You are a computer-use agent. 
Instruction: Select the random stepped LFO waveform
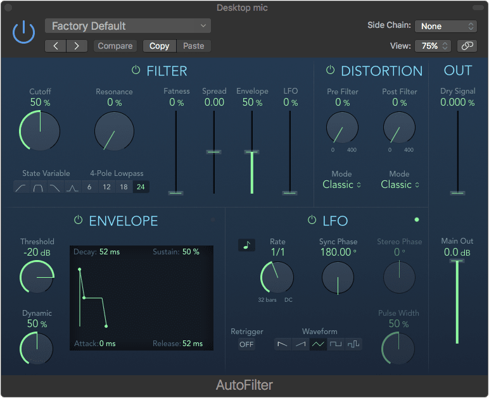pyautogui.click(x=353, y=344)
